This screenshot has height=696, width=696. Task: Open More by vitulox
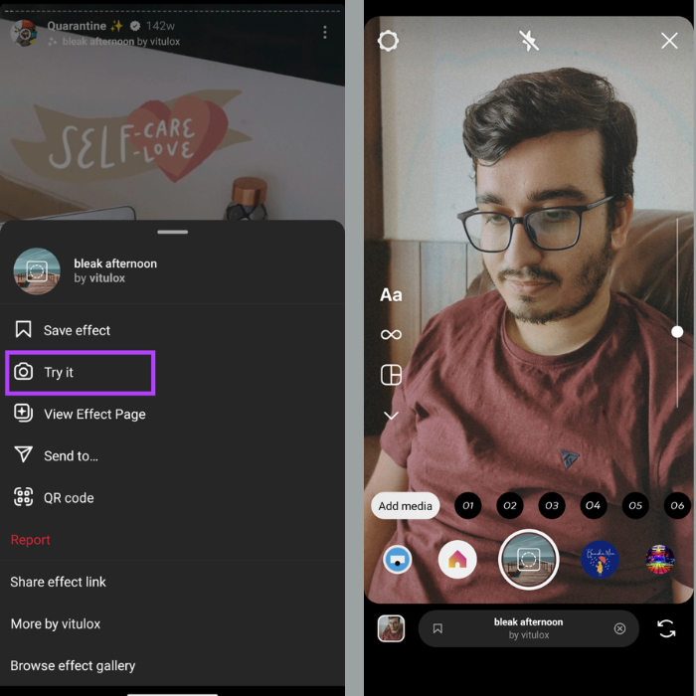tap(56, 623)
